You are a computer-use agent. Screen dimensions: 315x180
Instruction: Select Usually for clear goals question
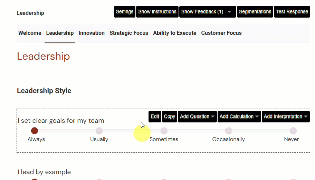tap(99, 131)
